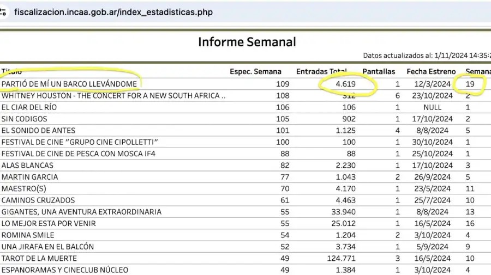Screen dimensions: 491x275
Task: Click the 124.771 total entries value
Action: click(342, 258)
